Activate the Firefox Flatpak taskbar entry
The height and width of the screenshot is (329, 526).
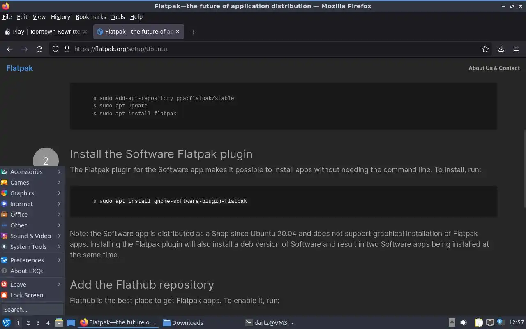(x=118, y=322)
